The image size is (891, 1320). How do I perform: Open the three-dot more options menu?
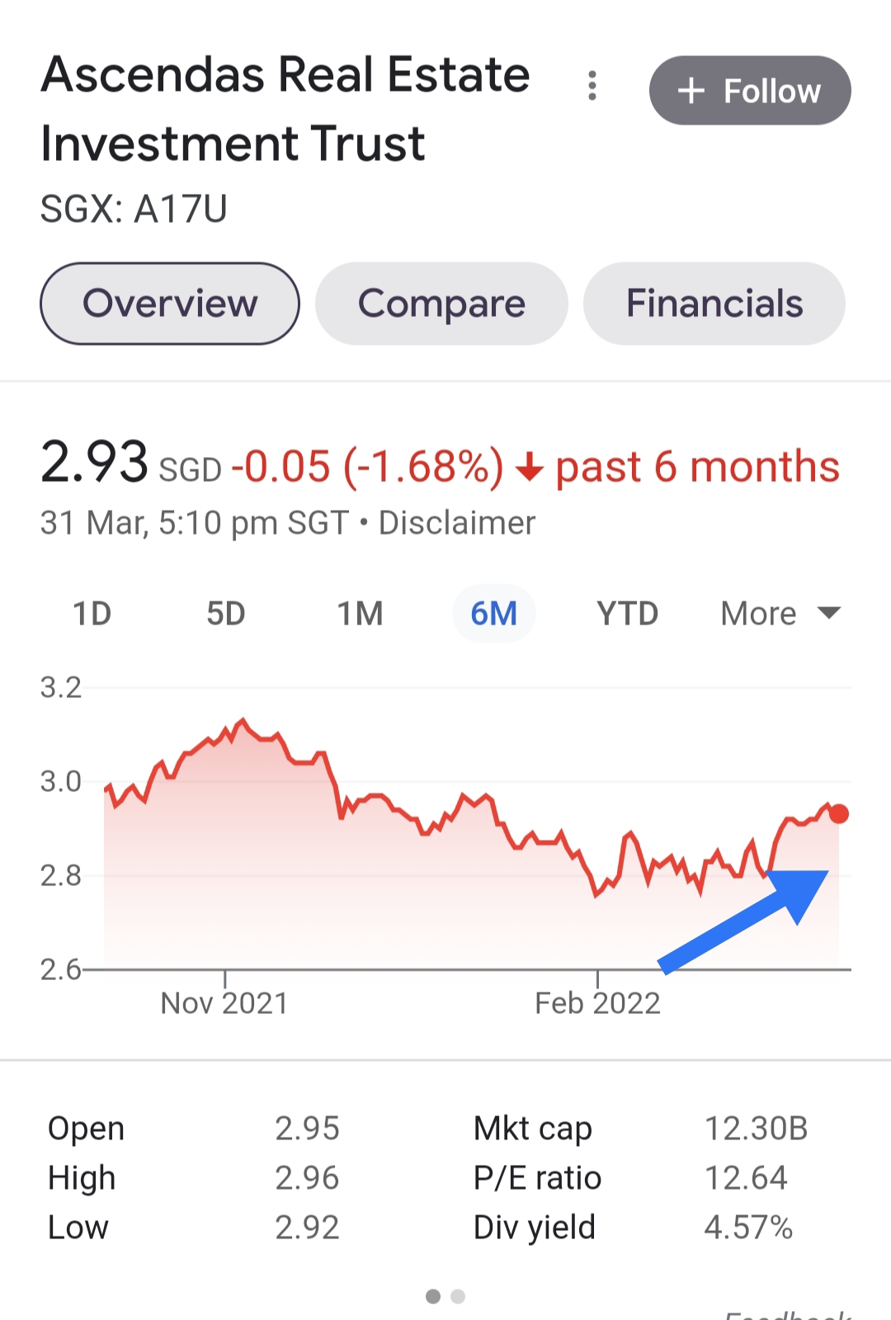click(x=592, y=86)
